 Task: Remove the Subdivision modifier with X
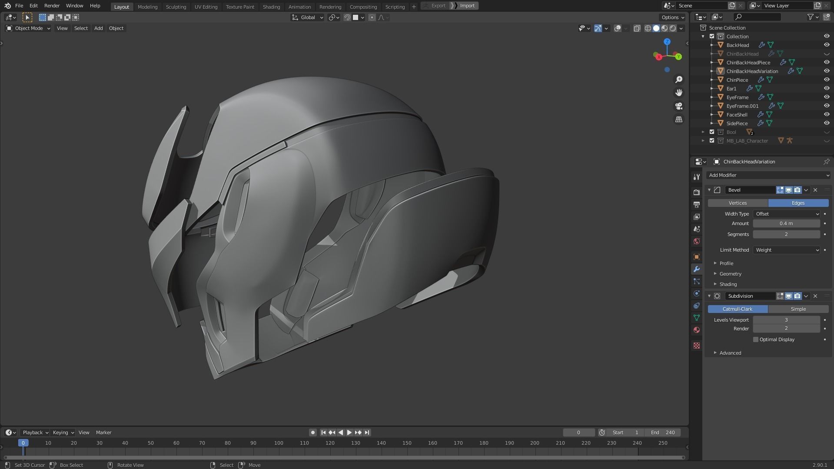point(815,296)
